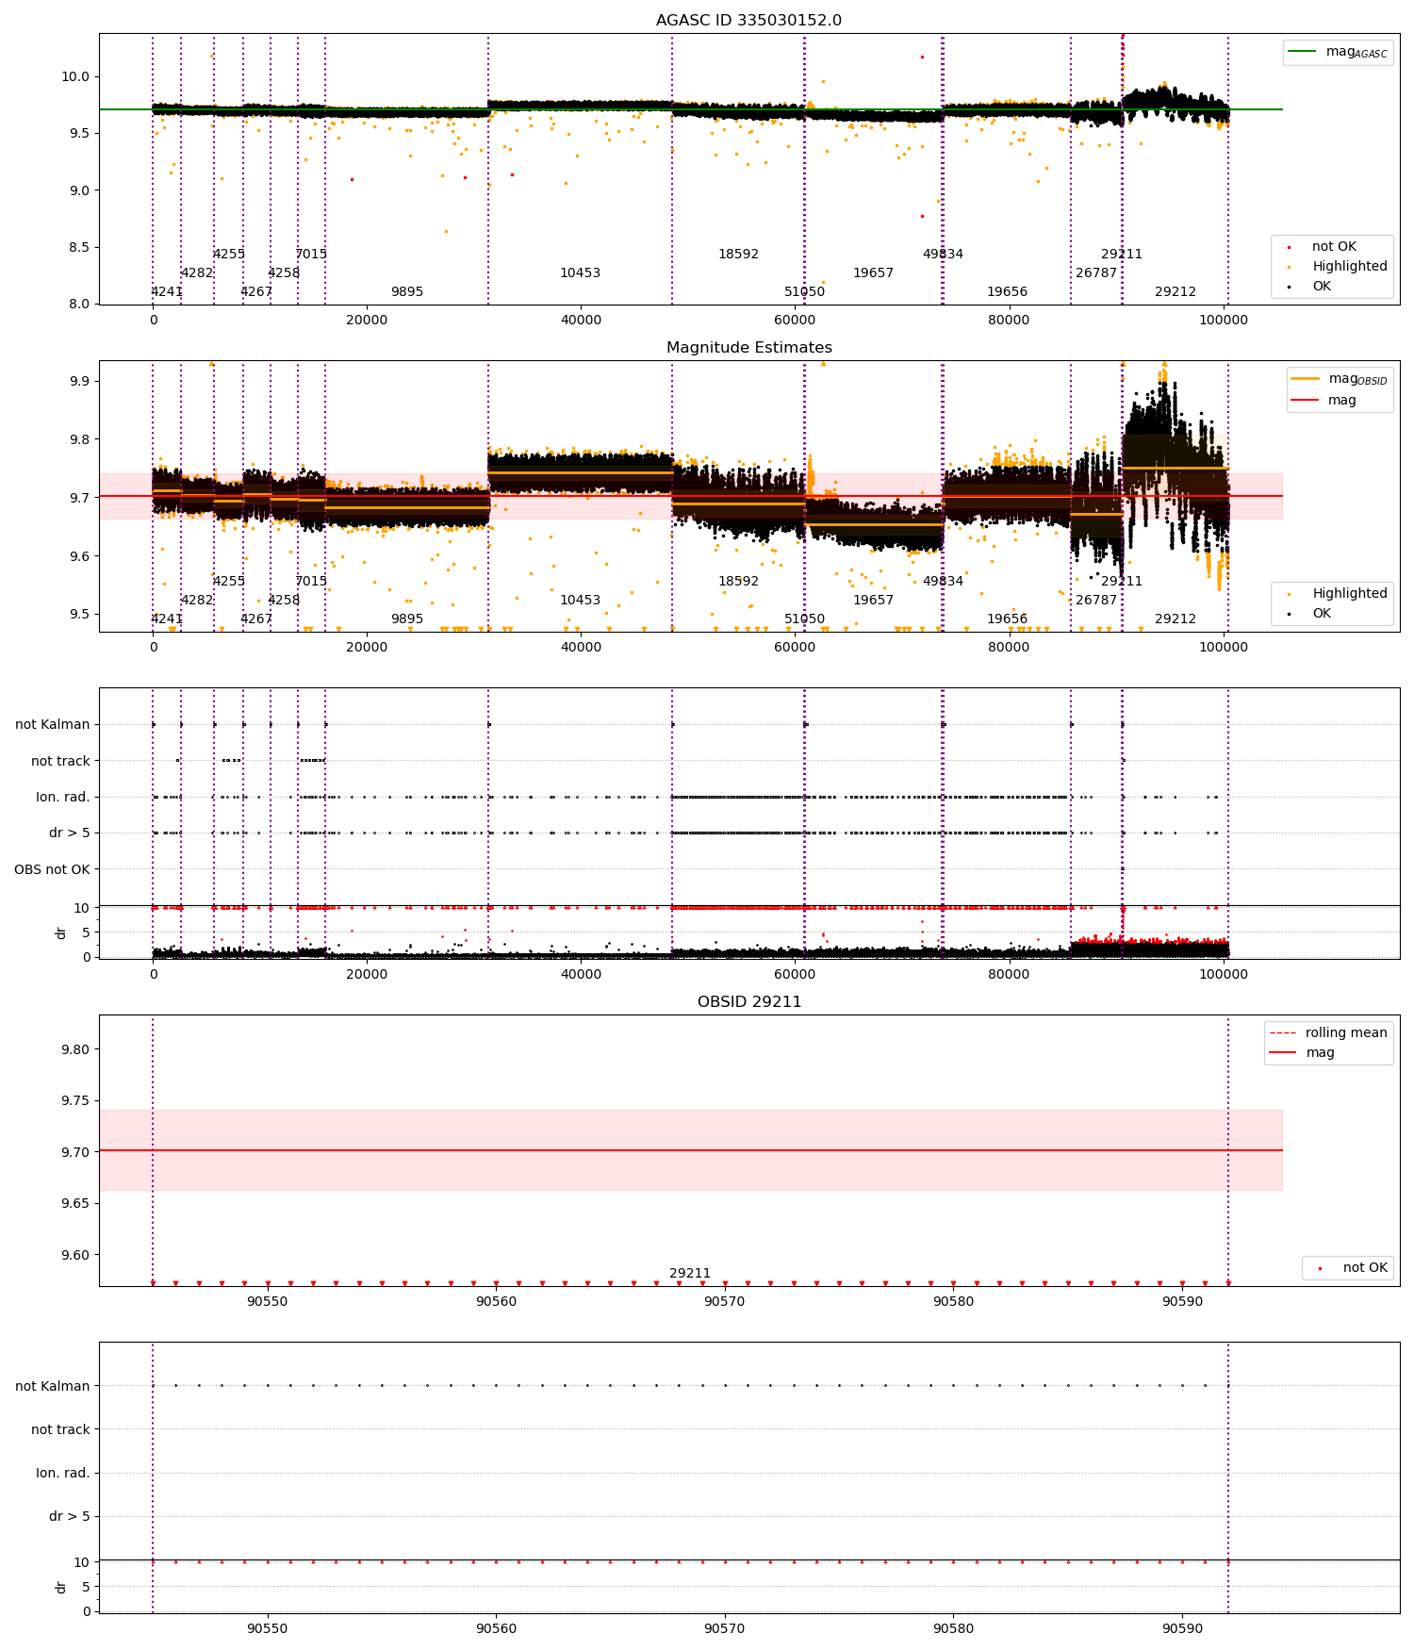The width and height of the screenshot is (1414, 1650).
Task: Click the "9.0" y-axis tick label
Action: coord(77,190)
